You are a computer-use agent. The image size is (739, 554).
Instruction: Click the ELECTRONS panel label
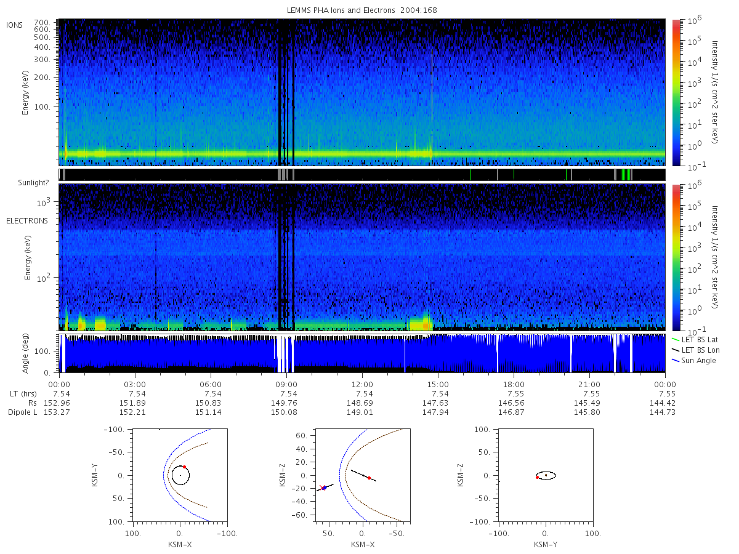tap(26, 220)
